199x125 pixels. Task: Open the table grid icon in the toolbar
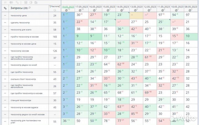point(25,2)
